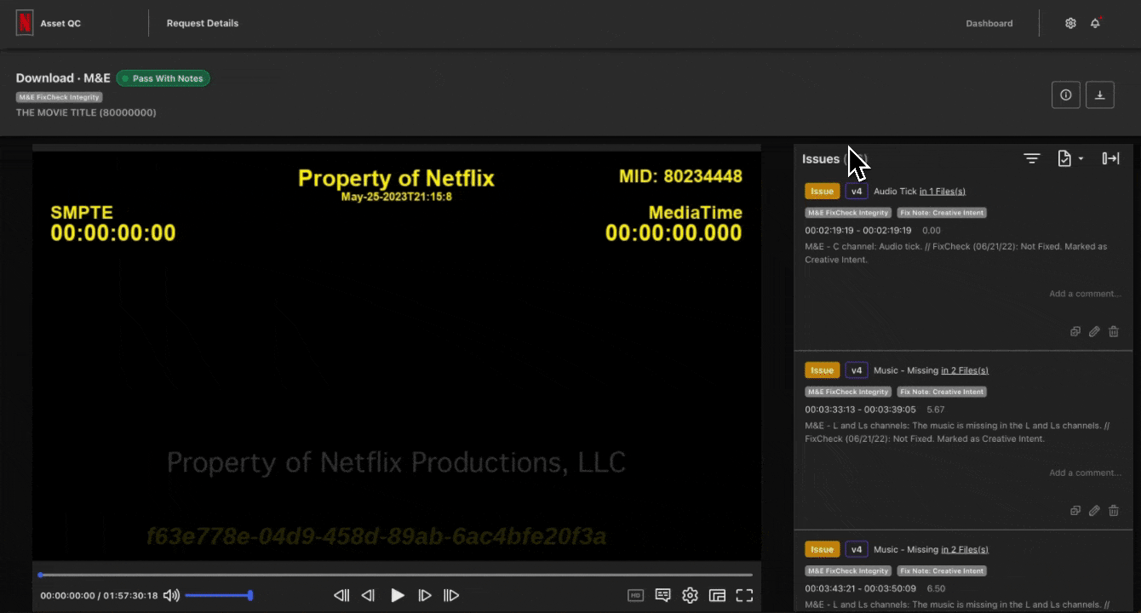
Task: Mute the player volume speaker icon
Action: click(x=171, y=595)
